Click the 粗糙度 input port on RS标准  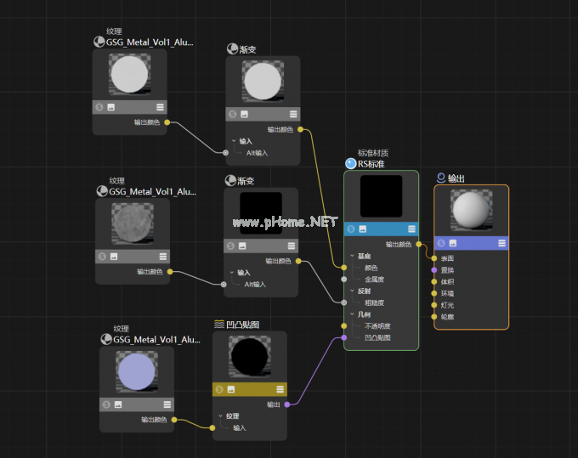pyautogui.click(x=344, y=303)
